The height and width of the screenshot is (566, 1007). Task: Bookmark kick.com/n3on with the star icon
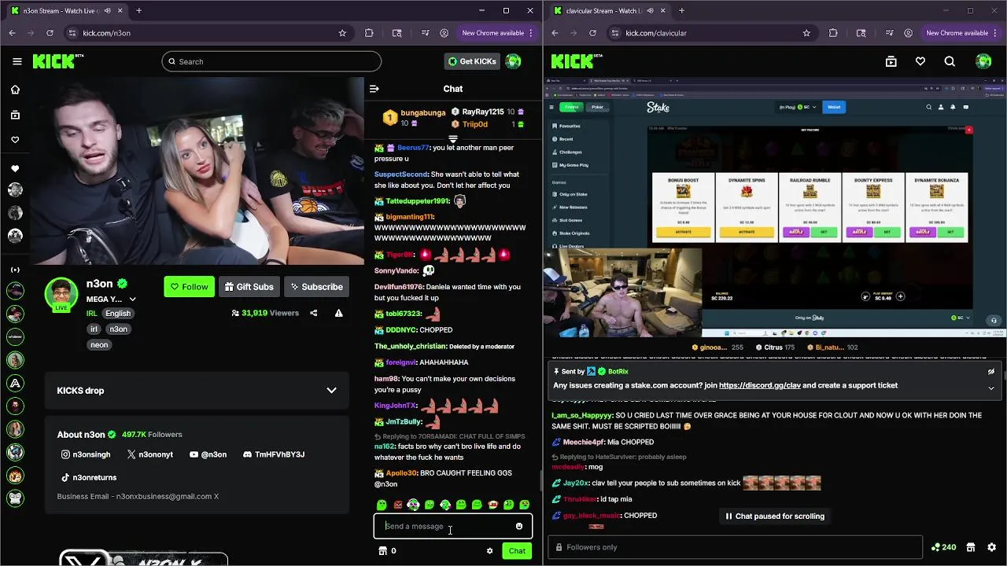[x=342, y=33]
